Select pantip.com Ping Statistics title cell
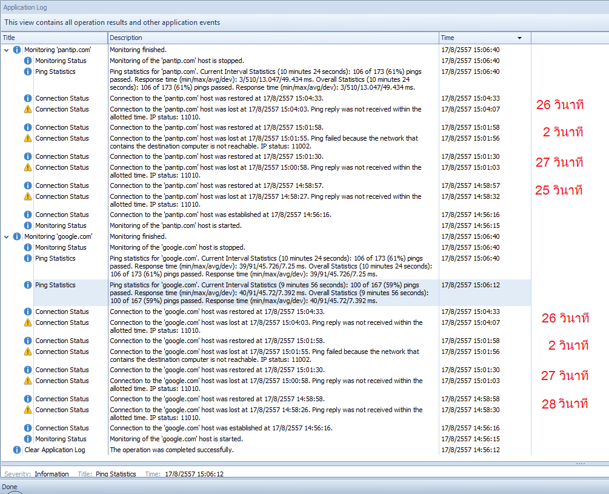The image size is (609, 494). (55, 72)
